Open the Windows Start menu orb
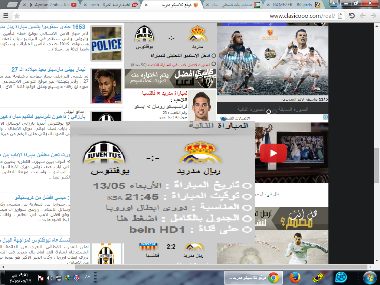The width and height of the screenshot is (380, 285). coord(370,278)
